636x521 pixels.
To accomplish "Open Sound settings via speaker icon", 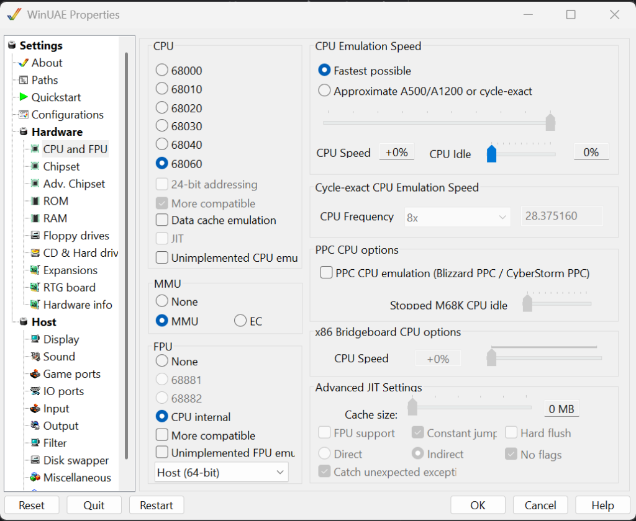I will pos(35,357).
